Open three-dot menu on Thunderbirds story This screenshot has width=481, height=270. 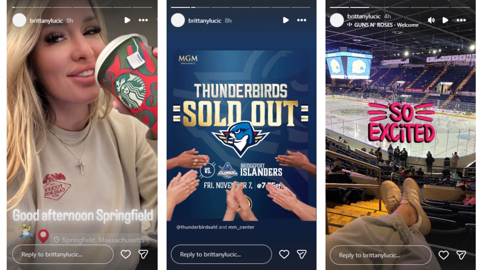click(302, 20)
